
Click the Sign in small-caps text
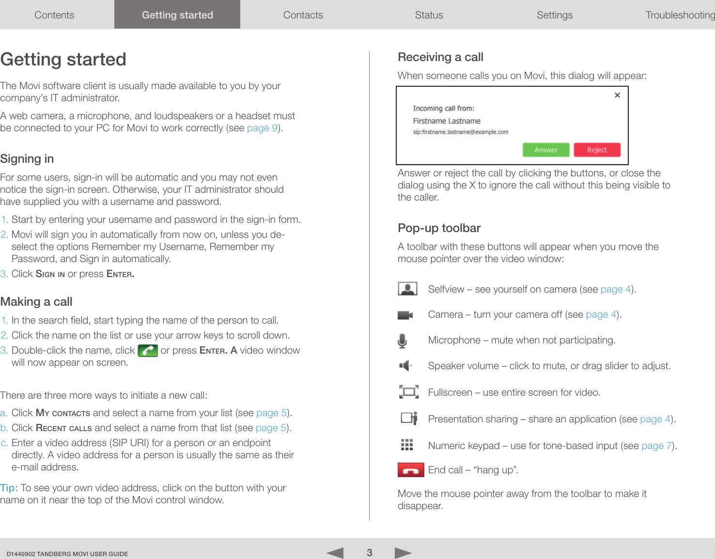pos(50,274)
